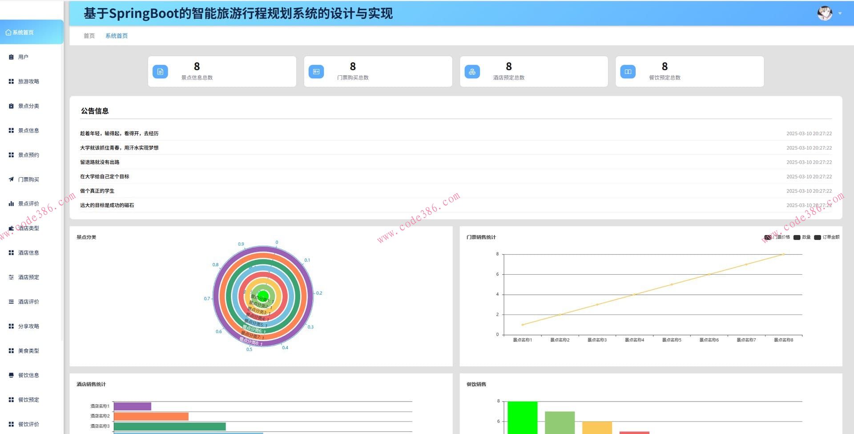This screenshot has height=434, width=854.
Task: Click the sliders icon beside 酒店预定
Action: point(12,277)
